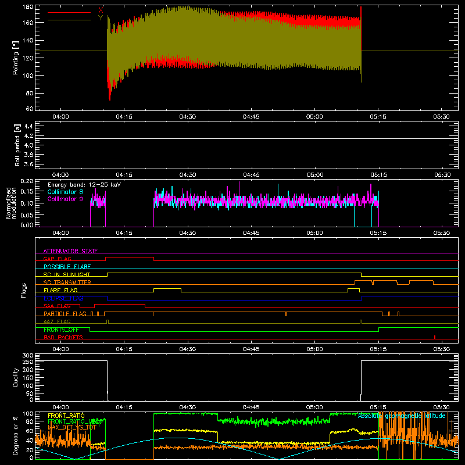Click the BAD_PACKETS spike near 05:28
This screenshot has width=465, height=465.
(x=435, y=337)
